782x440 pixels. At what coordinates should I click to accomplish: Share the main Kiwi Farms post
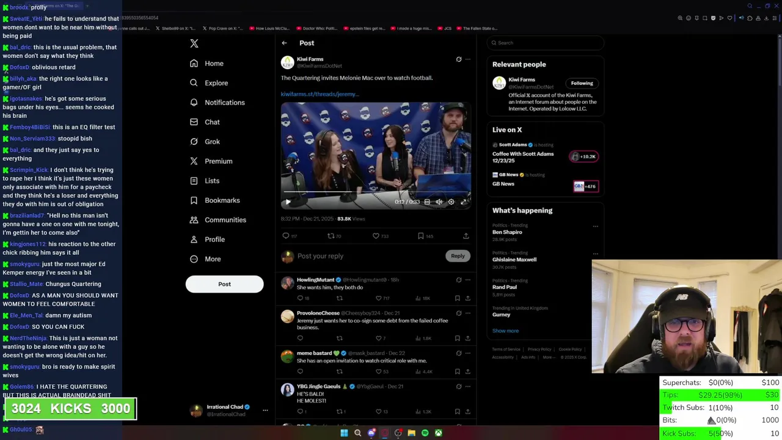pos(466,236)
